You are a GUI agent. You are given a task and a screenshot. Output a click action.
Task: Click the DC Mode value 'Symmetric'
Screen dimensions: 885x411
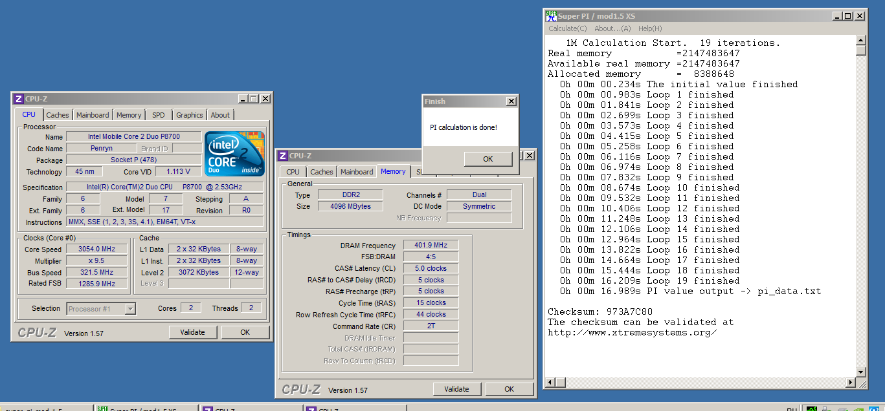[x=479, y=207]
